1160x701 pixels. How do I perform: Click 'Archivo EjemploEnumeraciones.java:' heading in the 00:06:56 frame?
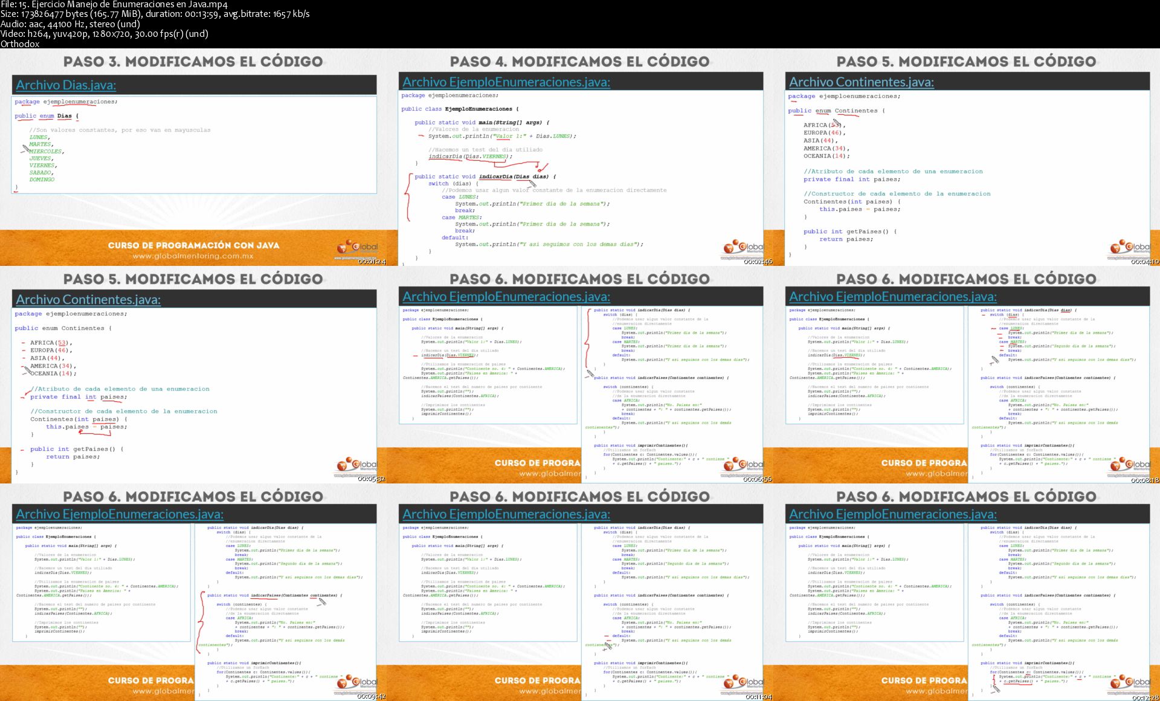click(x=506, y=297)
